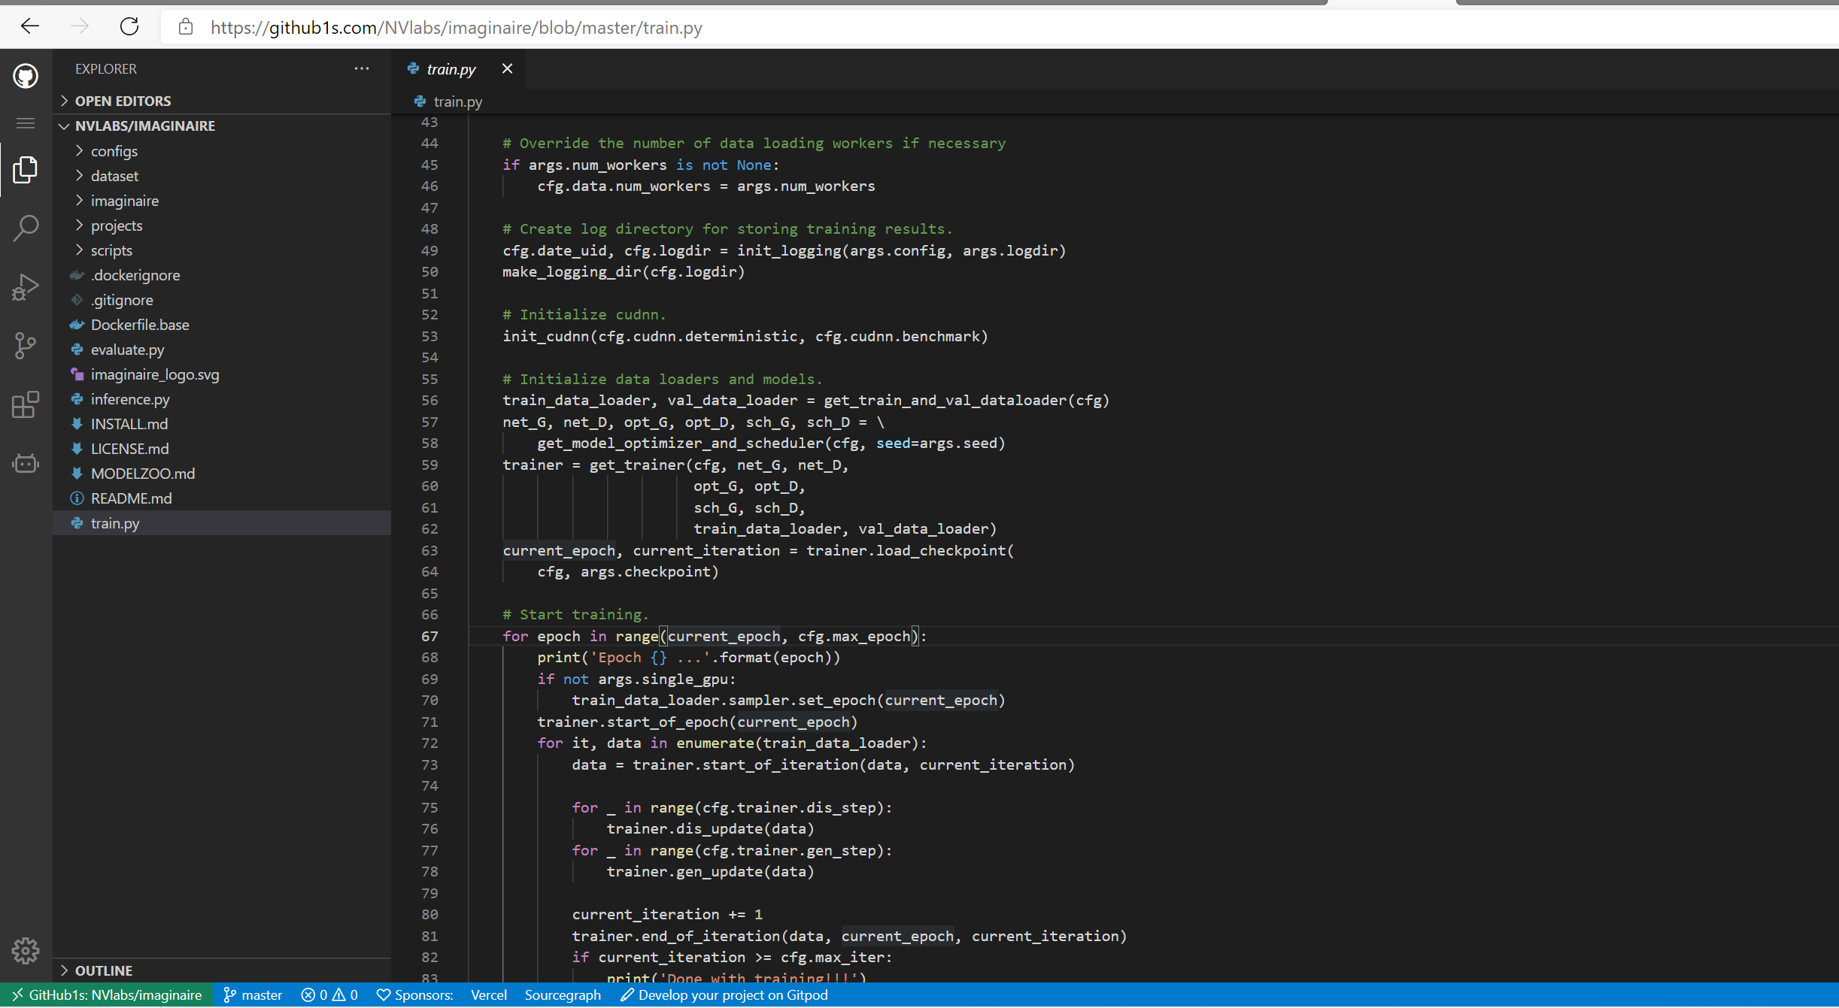This screenshot has height=1008, width=1839.
Task: Click the GitHub logo icon
Action: coord(26,76)
